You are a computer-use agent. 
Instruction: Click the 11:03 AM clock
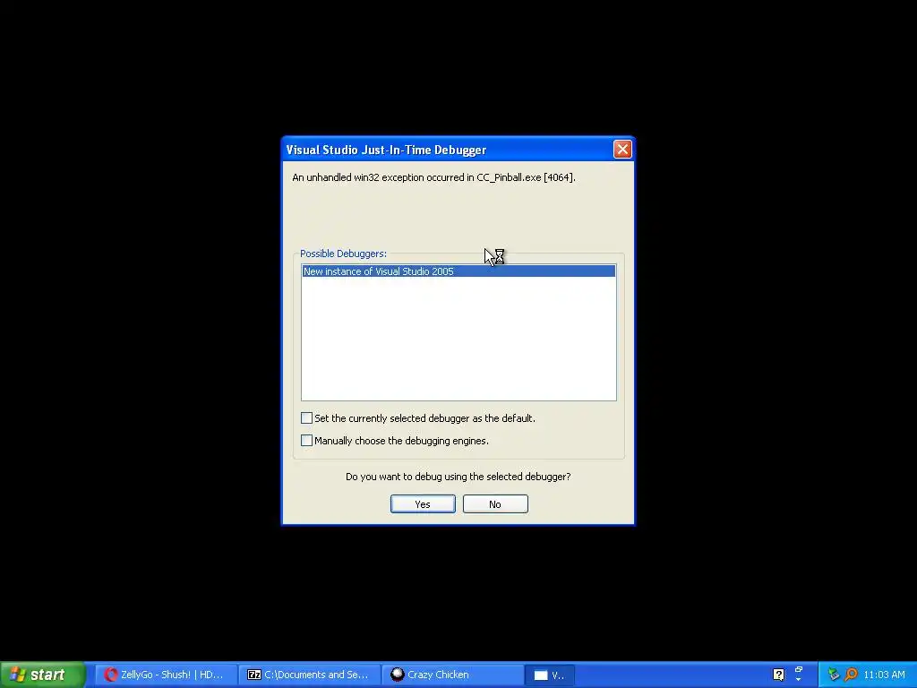[x=884, y=675]
